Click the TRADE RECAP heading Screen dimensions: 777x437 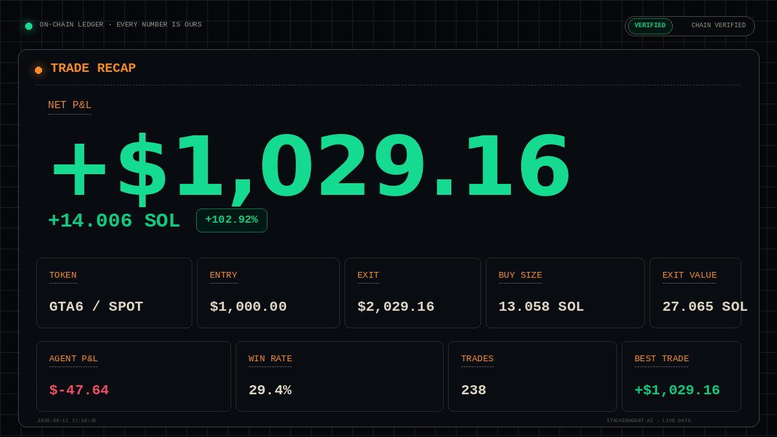(x=93, y=68)
